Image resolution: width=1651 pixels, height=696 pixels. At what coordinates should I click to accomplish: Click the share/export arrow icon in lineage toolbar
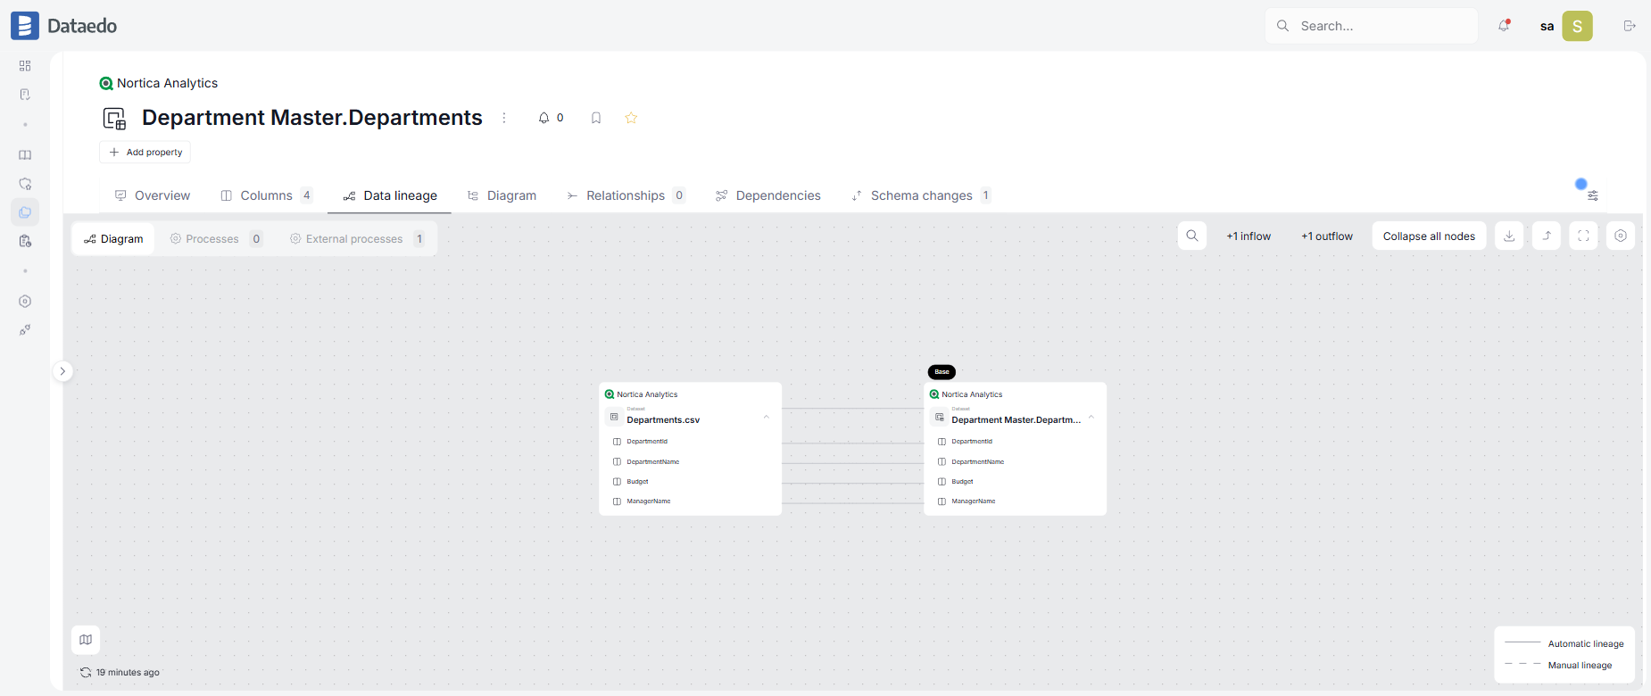click(x=1547, y=236)
